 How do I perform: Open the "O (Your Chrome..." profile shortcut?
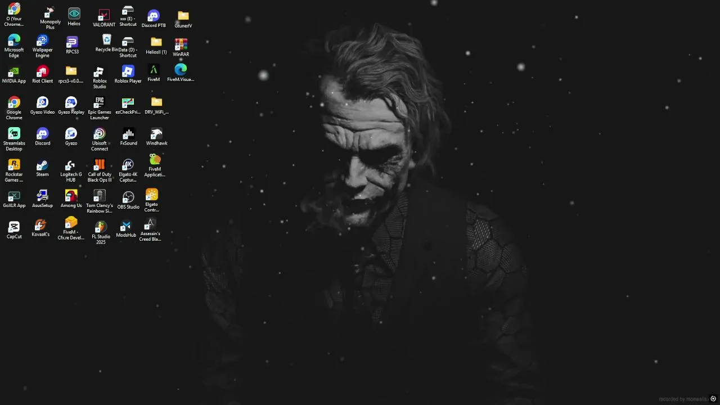click(14, 15)
